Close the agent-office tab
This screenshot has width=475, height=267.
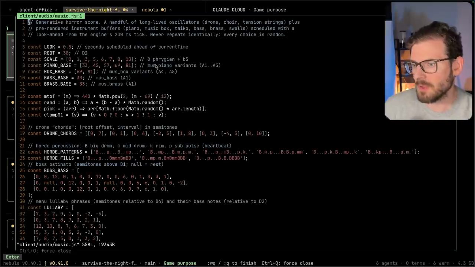[x=56, y=10]
